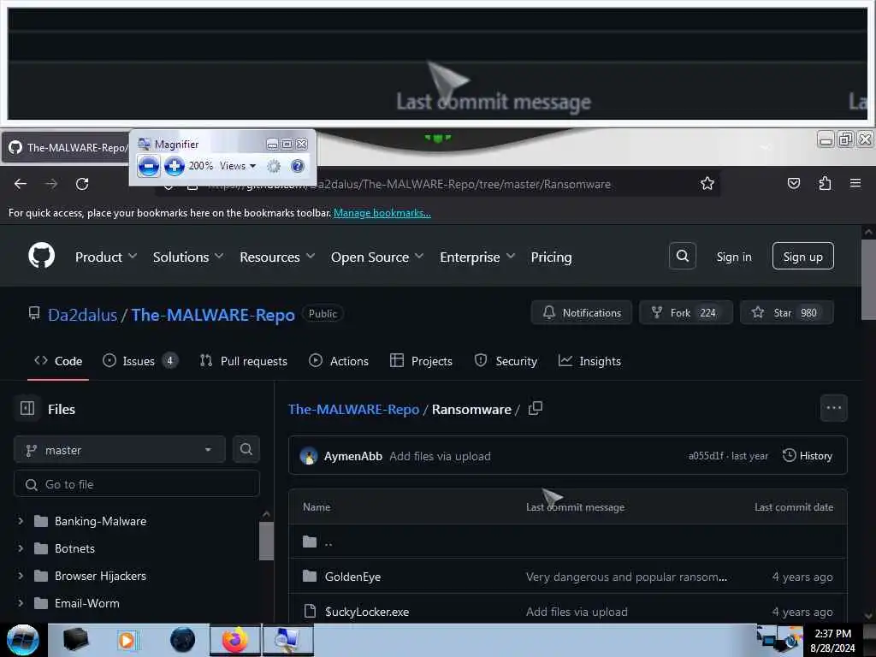Image resolution: width=876 pixels, height=657 pixels.
Task: Click the Sign up button
Action: point(802,257)
